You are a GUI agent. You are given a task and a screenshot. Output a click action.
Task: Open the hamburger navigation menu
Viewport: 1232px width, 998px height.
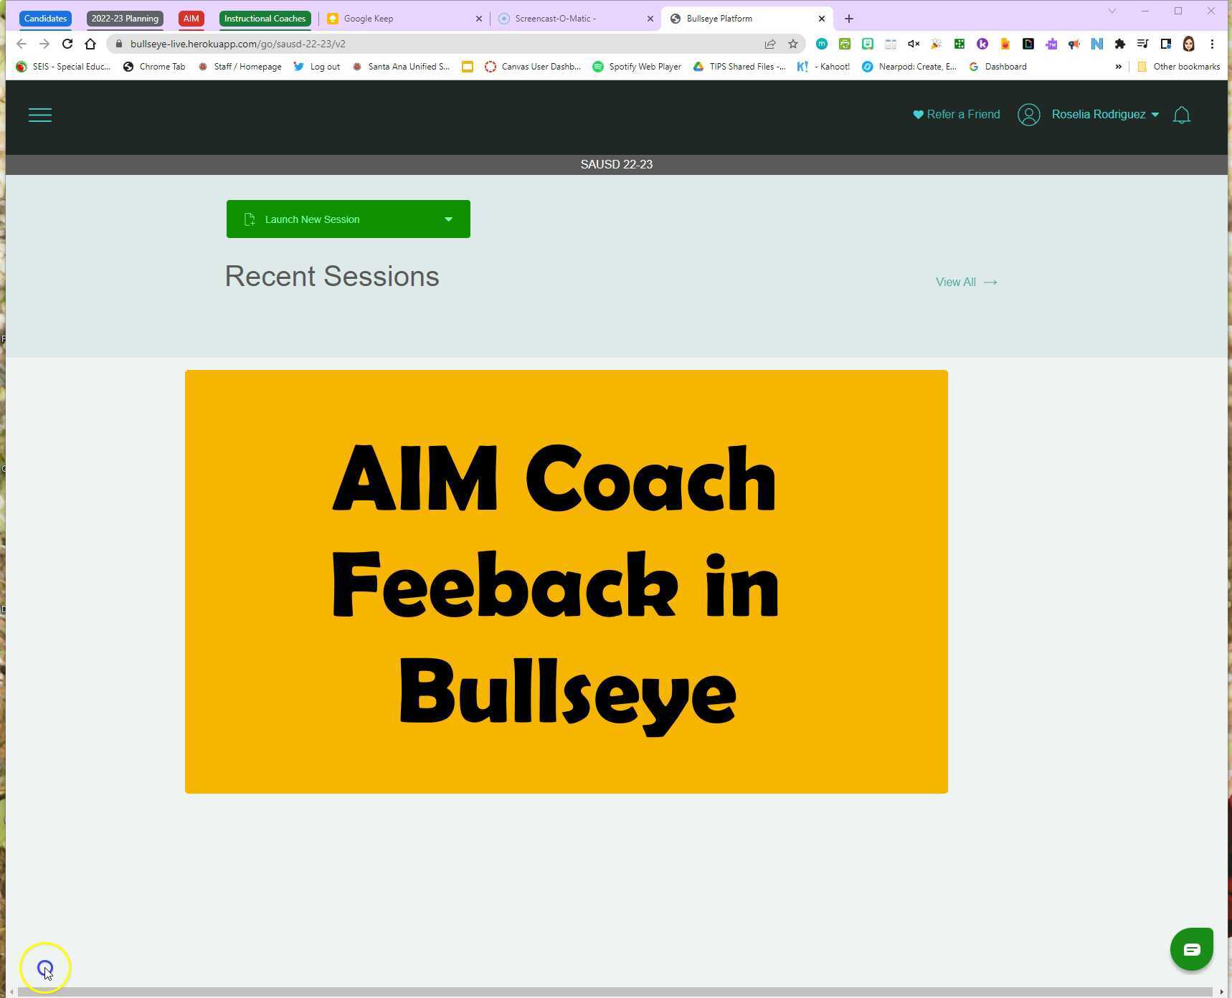click(40, 115)
